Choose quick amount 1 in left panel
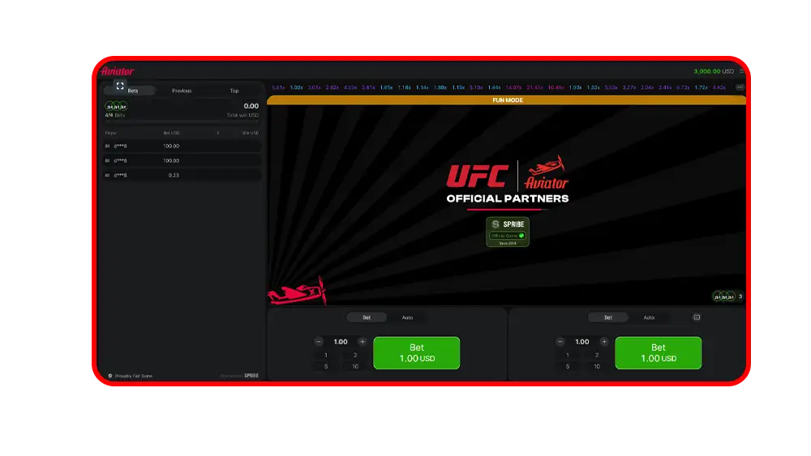811x456 pixels. coord(326,356)
